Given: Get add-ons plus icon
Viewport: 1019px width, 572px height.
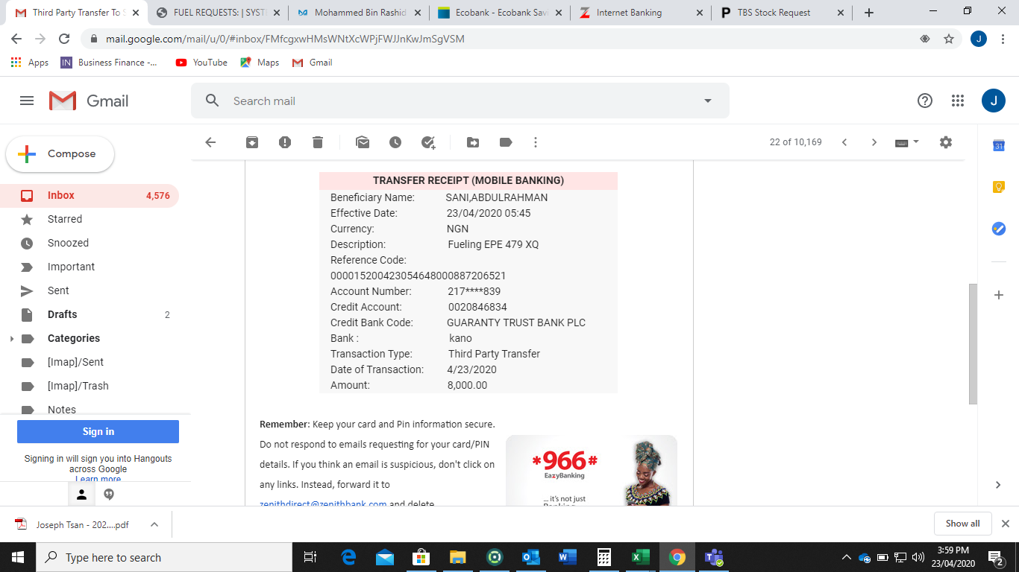Looking at the screenshot, I should tap(999, 295).
